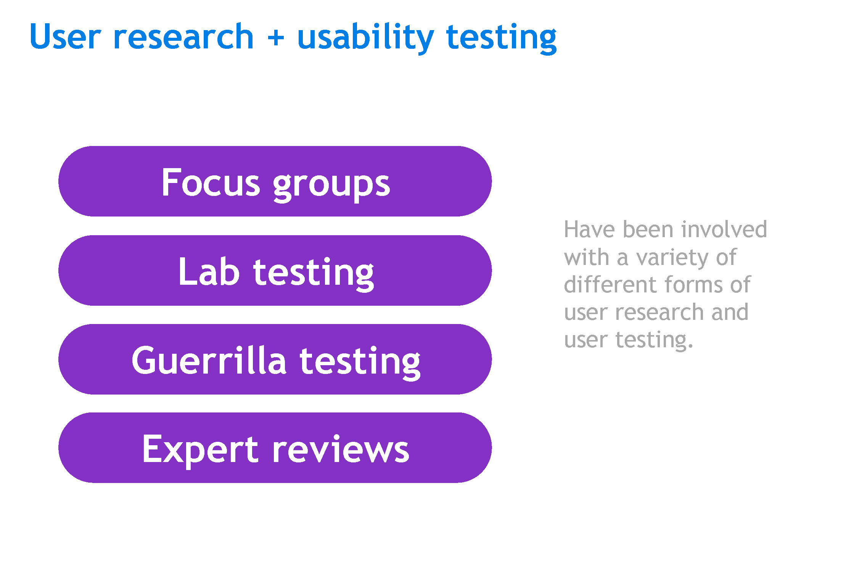Image resolution: width=854 pixels, height=568 pixels.
Task: Click the word "groups" in the purple pill
Action: (x=331, y=184)
